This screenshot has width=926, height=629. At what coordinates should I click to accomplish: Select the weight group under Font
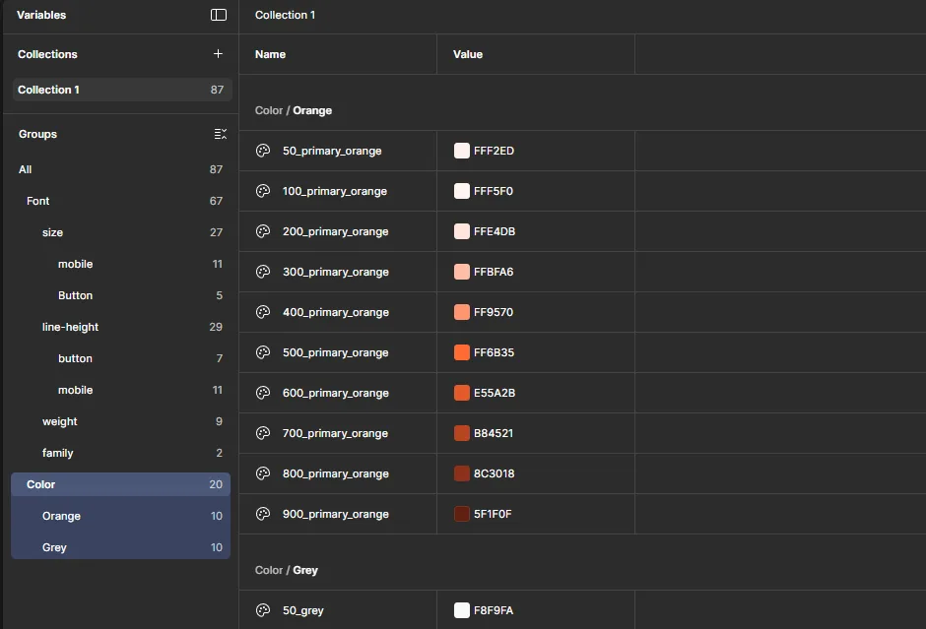pyautogui.click(x=59, y=421)
